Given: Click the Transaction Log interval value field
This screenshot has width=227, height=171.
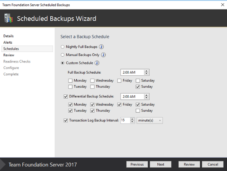Looking at the screenshot, I should [125, 121].
